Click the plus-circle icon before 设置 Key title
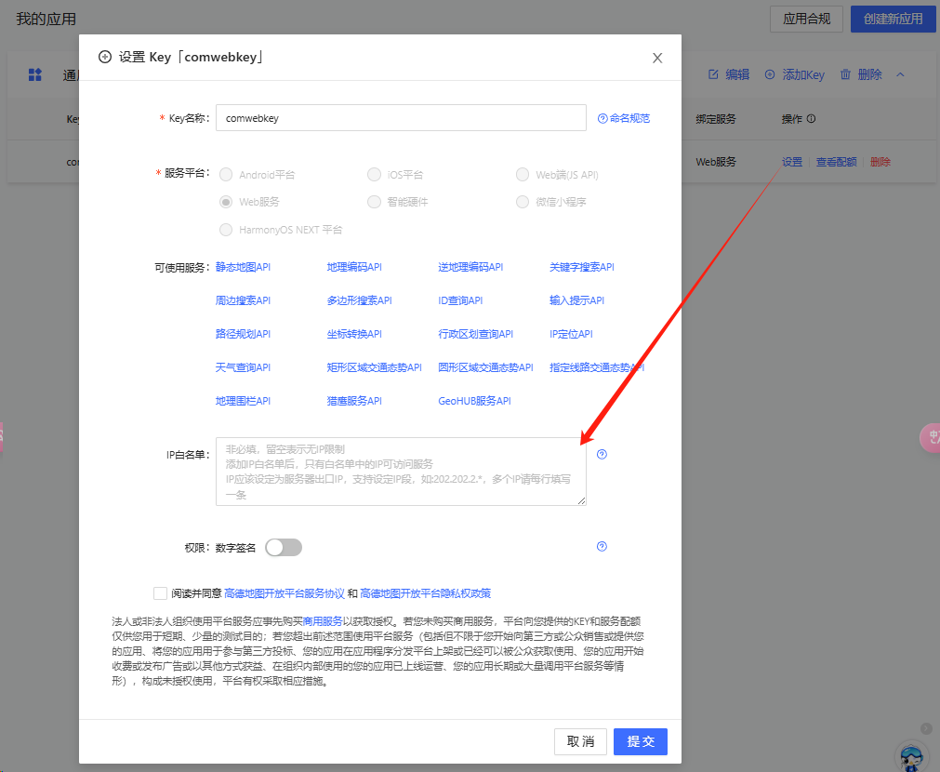940x772 pixels. click(x=105, y=57)
